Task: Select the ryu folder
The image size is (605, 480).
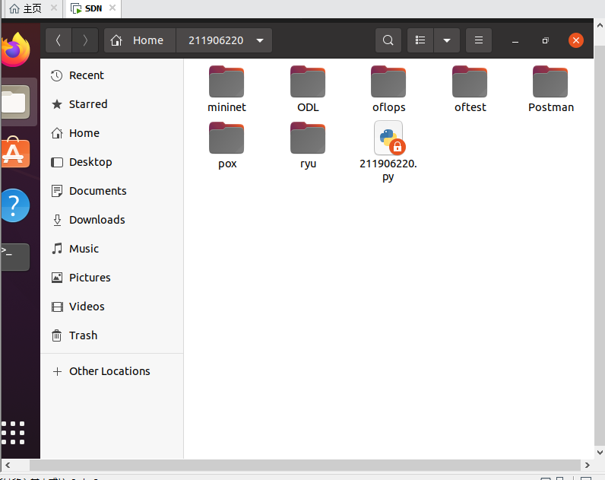Action: pos(308,145)
